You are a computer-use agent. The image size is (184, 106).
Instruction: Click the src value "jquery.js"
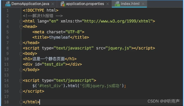point(119,48)
